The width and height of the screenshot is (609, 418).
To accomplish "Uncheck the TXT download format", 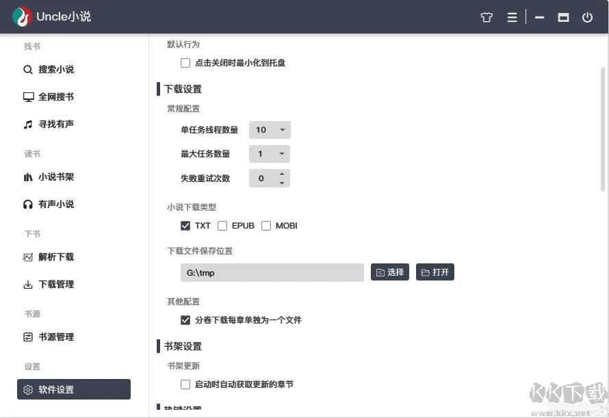I will [185, 225].
